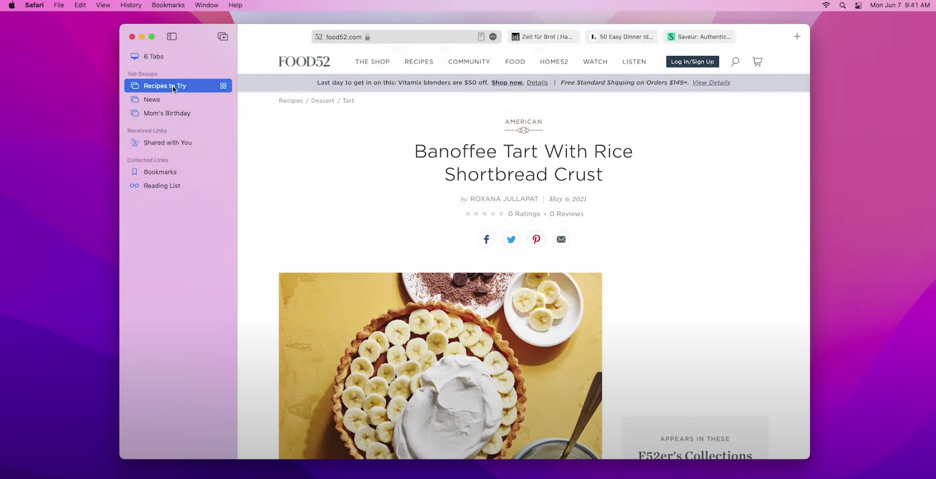Click author name ROXANA JULLAPAT
Image resolution: width=936 pixels, height=479 pixels.
[x=504, y=199]
